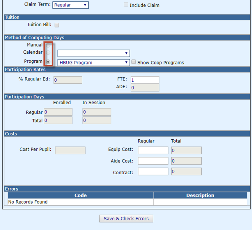The image size is (252, 230).
Task: Click the Participation Days section header
Action: (x=127, y=97)
